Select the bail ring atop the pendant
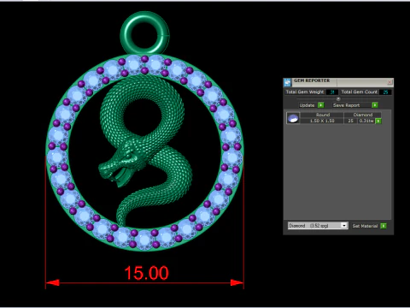 (x=144, y=33)
